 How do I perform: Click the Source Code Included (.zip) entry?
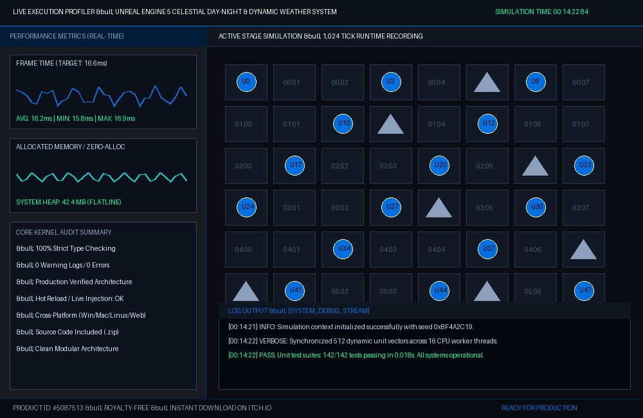pyautogui.click(x=68, y=332)
